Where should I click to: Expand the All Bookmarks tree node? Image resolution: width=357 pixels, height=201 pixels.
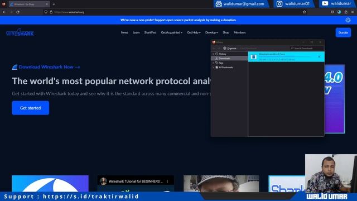pos(213,67)
